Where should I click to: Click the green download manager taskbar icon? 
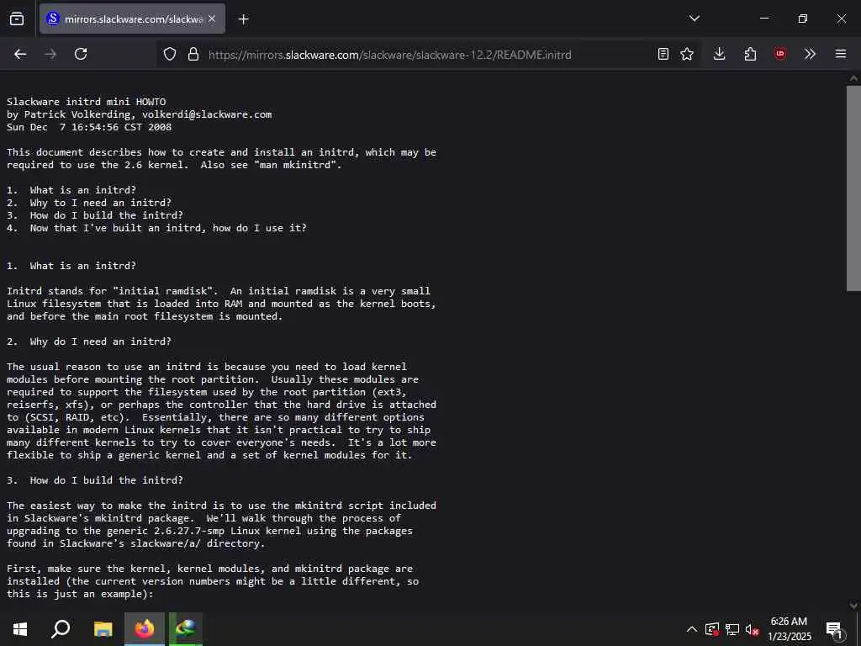(186, 629)
